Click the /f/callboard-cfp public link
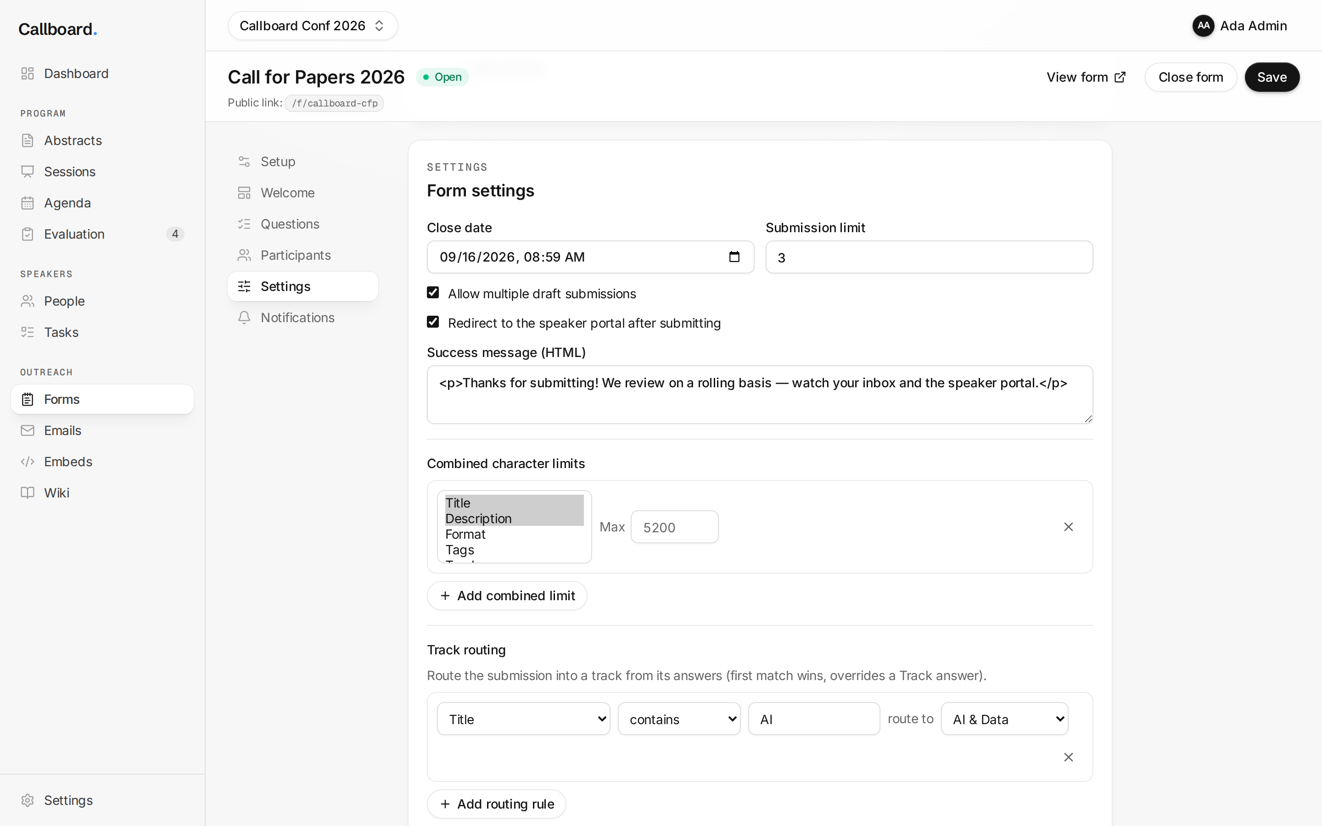 point(334,103)
